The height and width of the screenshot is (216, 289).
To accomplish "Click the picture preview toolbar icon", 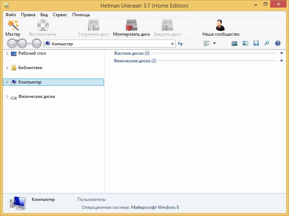I will pyautogui.click(x=245, y=43).
